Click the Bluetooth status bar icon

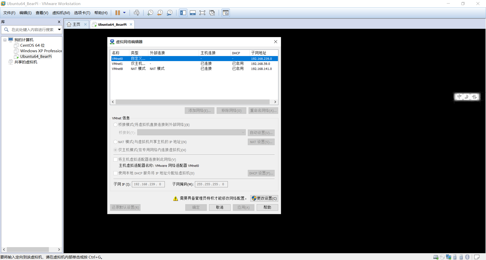467,257
